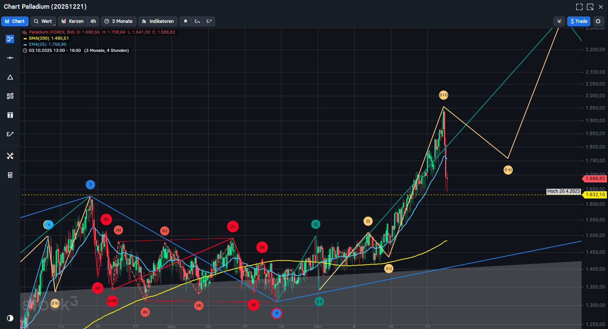Screen dimensions: 608x329
Task: Click the blue Trade button
Action: [579, 21]
